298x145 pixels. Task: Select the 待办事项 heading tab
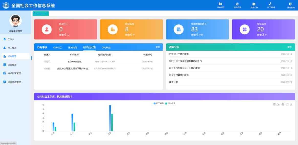pyautogui.click(x=42, y=47)
